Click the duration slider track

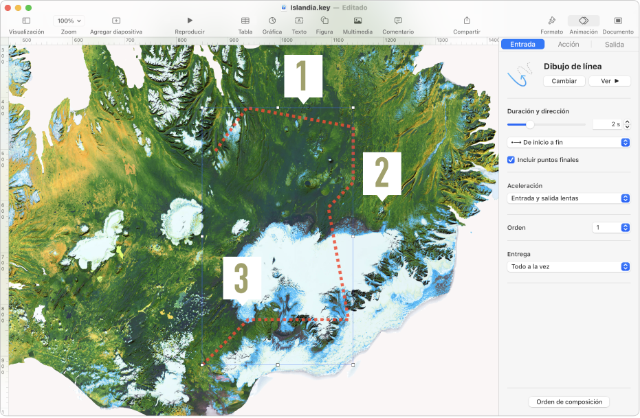click(x=557, y=124)
